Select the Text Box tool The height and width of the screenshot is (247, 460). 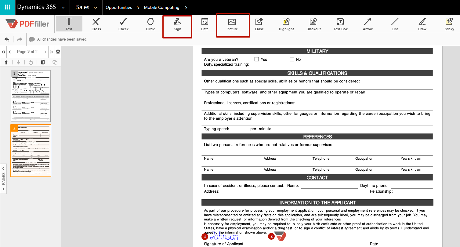[341, 24]
